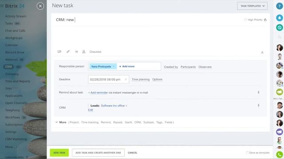This screenshot has width=284, height=159.
Task: Edit the CRM linked items
Action: (x=91, y=110)
